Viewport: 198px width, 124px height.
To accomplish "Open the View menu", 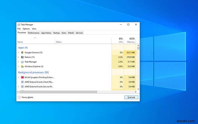I will [34, 29].
